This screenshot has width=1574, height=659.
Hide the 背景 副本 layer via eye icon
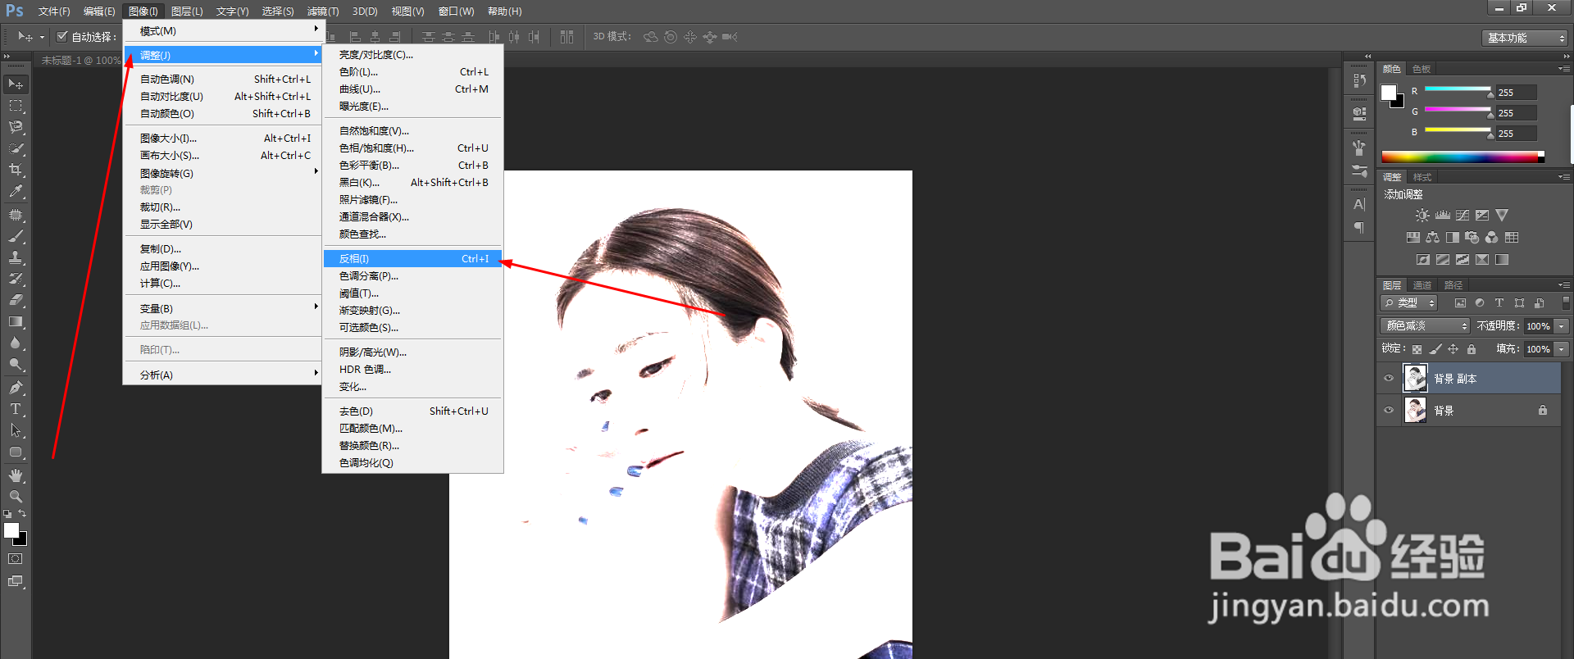(1389, 379)
